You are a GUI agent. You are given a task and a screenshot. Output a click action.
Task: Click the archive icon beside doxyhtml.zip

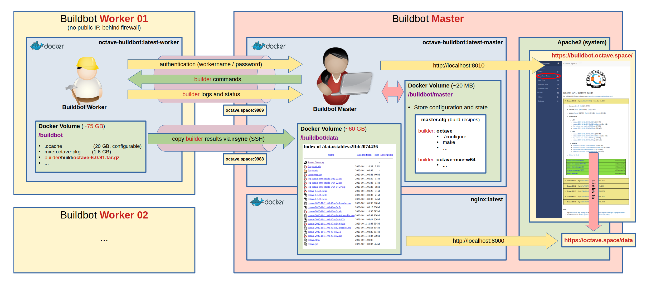point(305,167)
